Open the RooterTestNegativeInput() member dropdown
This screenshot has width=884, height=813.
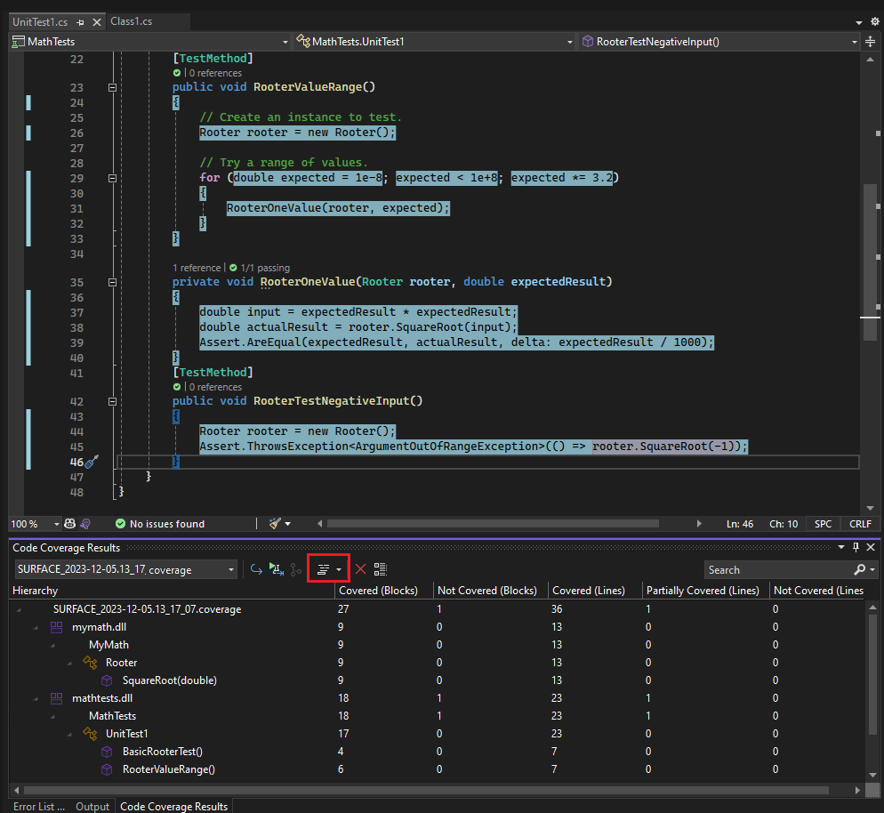[x=854, y=42]
